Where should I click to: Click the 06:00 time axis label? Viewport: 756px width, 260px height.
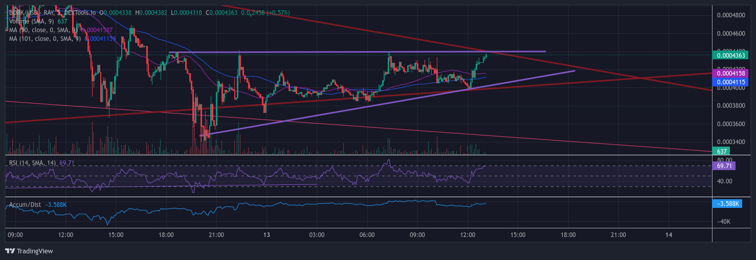coord(368,235)
